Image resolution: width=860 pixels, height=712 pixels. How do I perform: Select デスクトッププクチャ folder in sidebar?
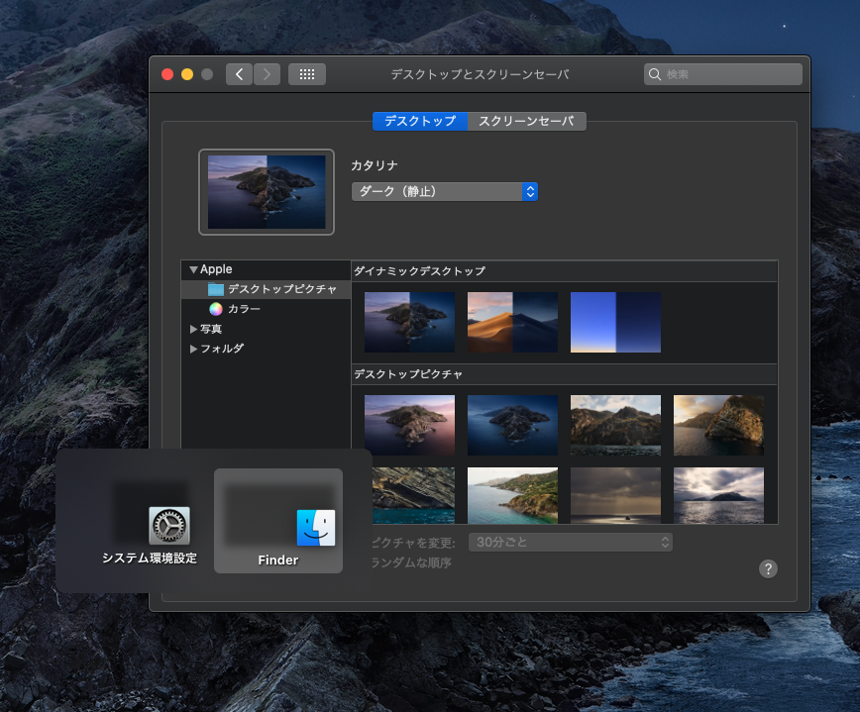(x=266, y=289)
